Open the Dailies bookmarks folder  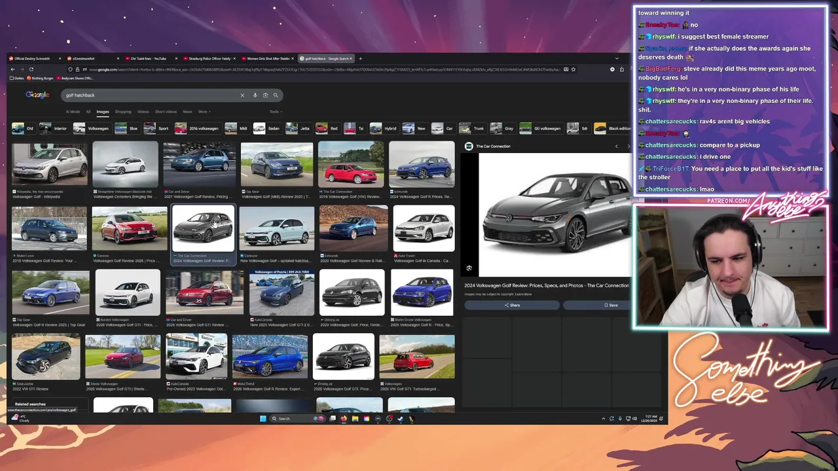tap(17, 78)
